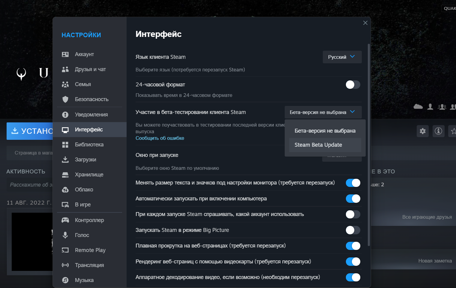Toggle 24-часовой формат switch
The height and width of the screenshot is (288, 456).
353,85
